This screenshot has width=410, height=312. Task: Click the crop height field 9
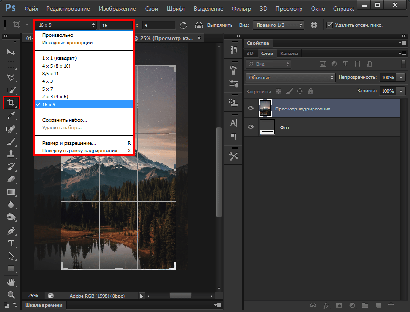point(159,26)
